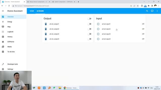Reload the page in Chrome
The height and width of the screenshot is (90, 161).
[9, 6]
